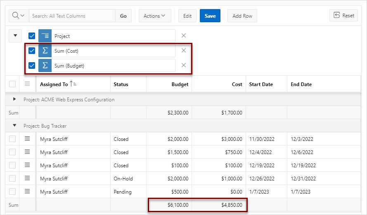Click the Save button

tap(210, 16)
